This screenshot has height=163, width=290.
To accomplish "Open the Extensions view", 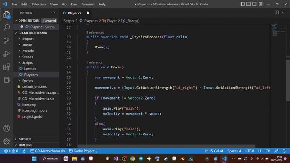I will click(6, 67).
